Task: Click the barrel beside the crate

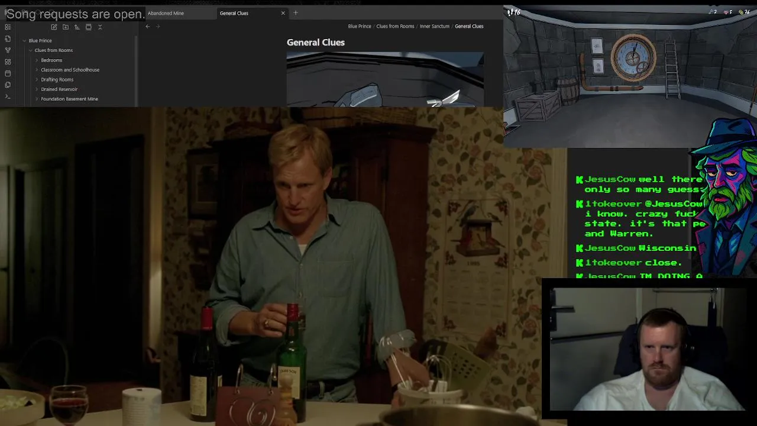Action: click(x=567, y=91)
